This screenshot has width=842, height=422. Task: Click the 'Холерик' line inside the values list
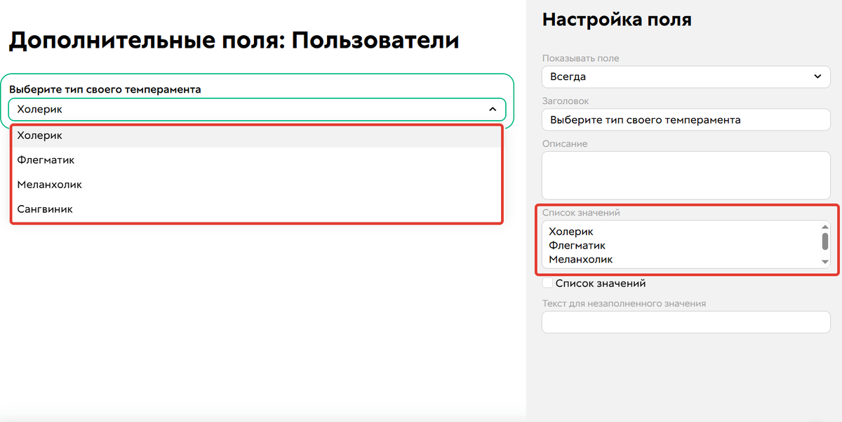570,231
